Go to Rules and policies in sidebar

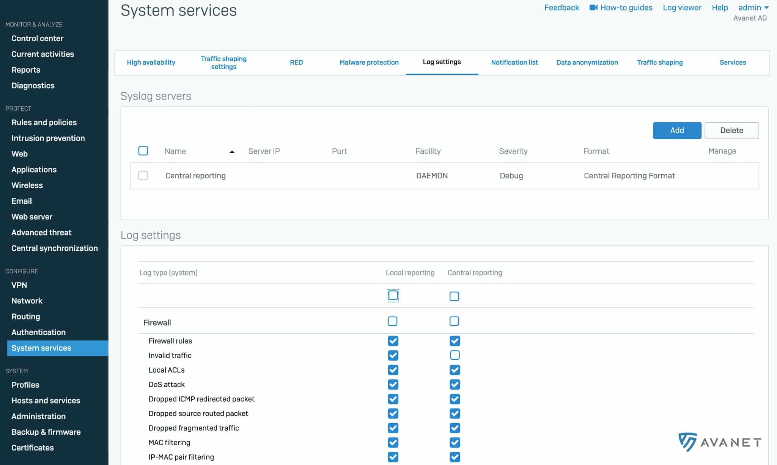click(44, 122)
